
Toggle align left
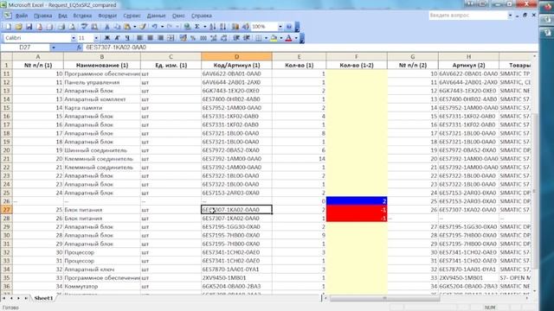[139, 38]
